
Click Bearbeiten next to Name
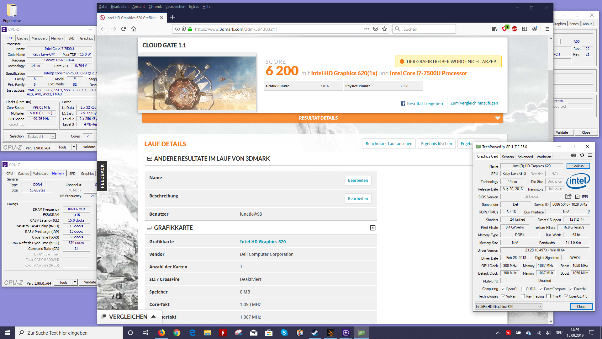point(358,180)
